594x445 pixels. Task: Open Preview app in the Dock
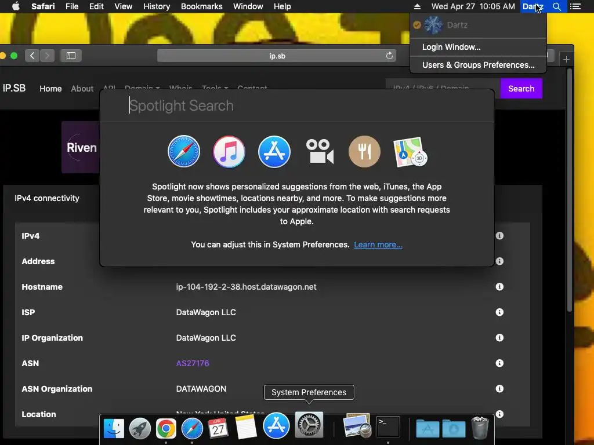click(x=357, y=425)
